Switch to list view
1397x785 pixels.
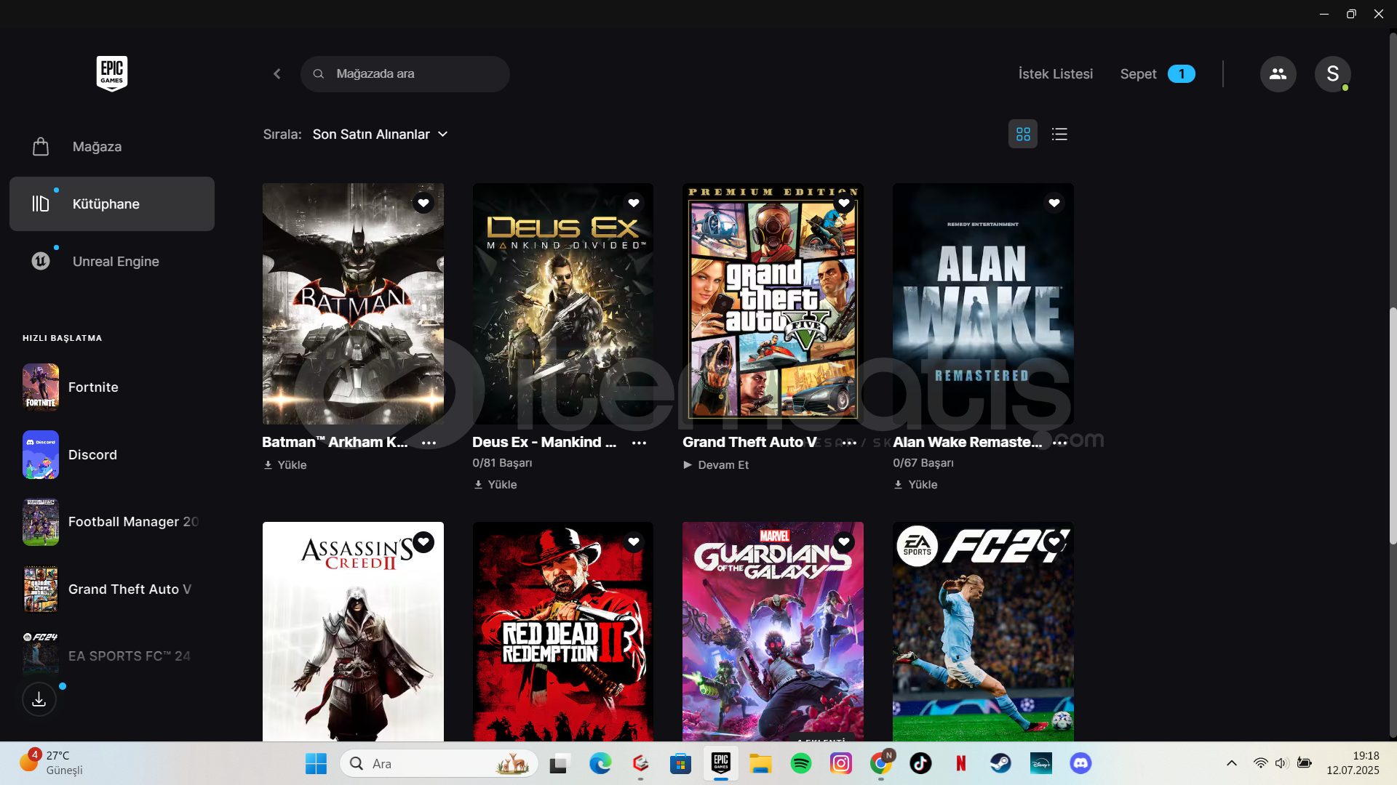click(x=1059, y=134)
